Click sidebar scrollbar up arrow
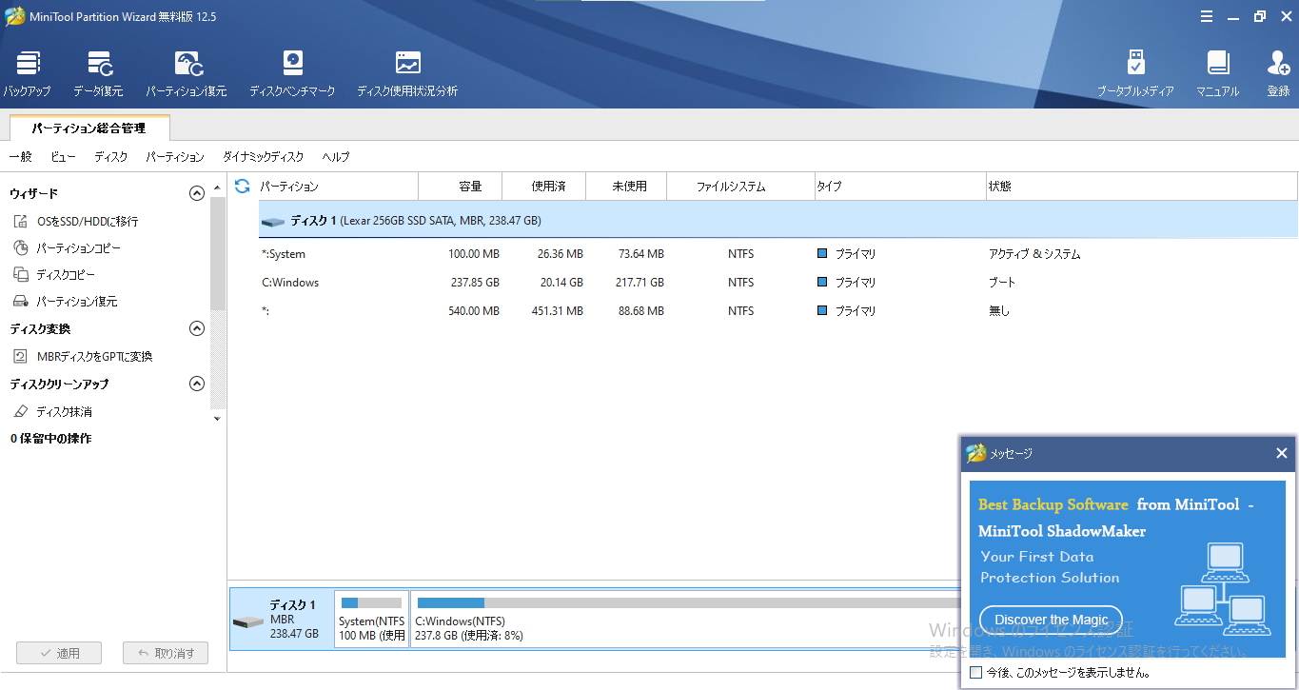 217,187
